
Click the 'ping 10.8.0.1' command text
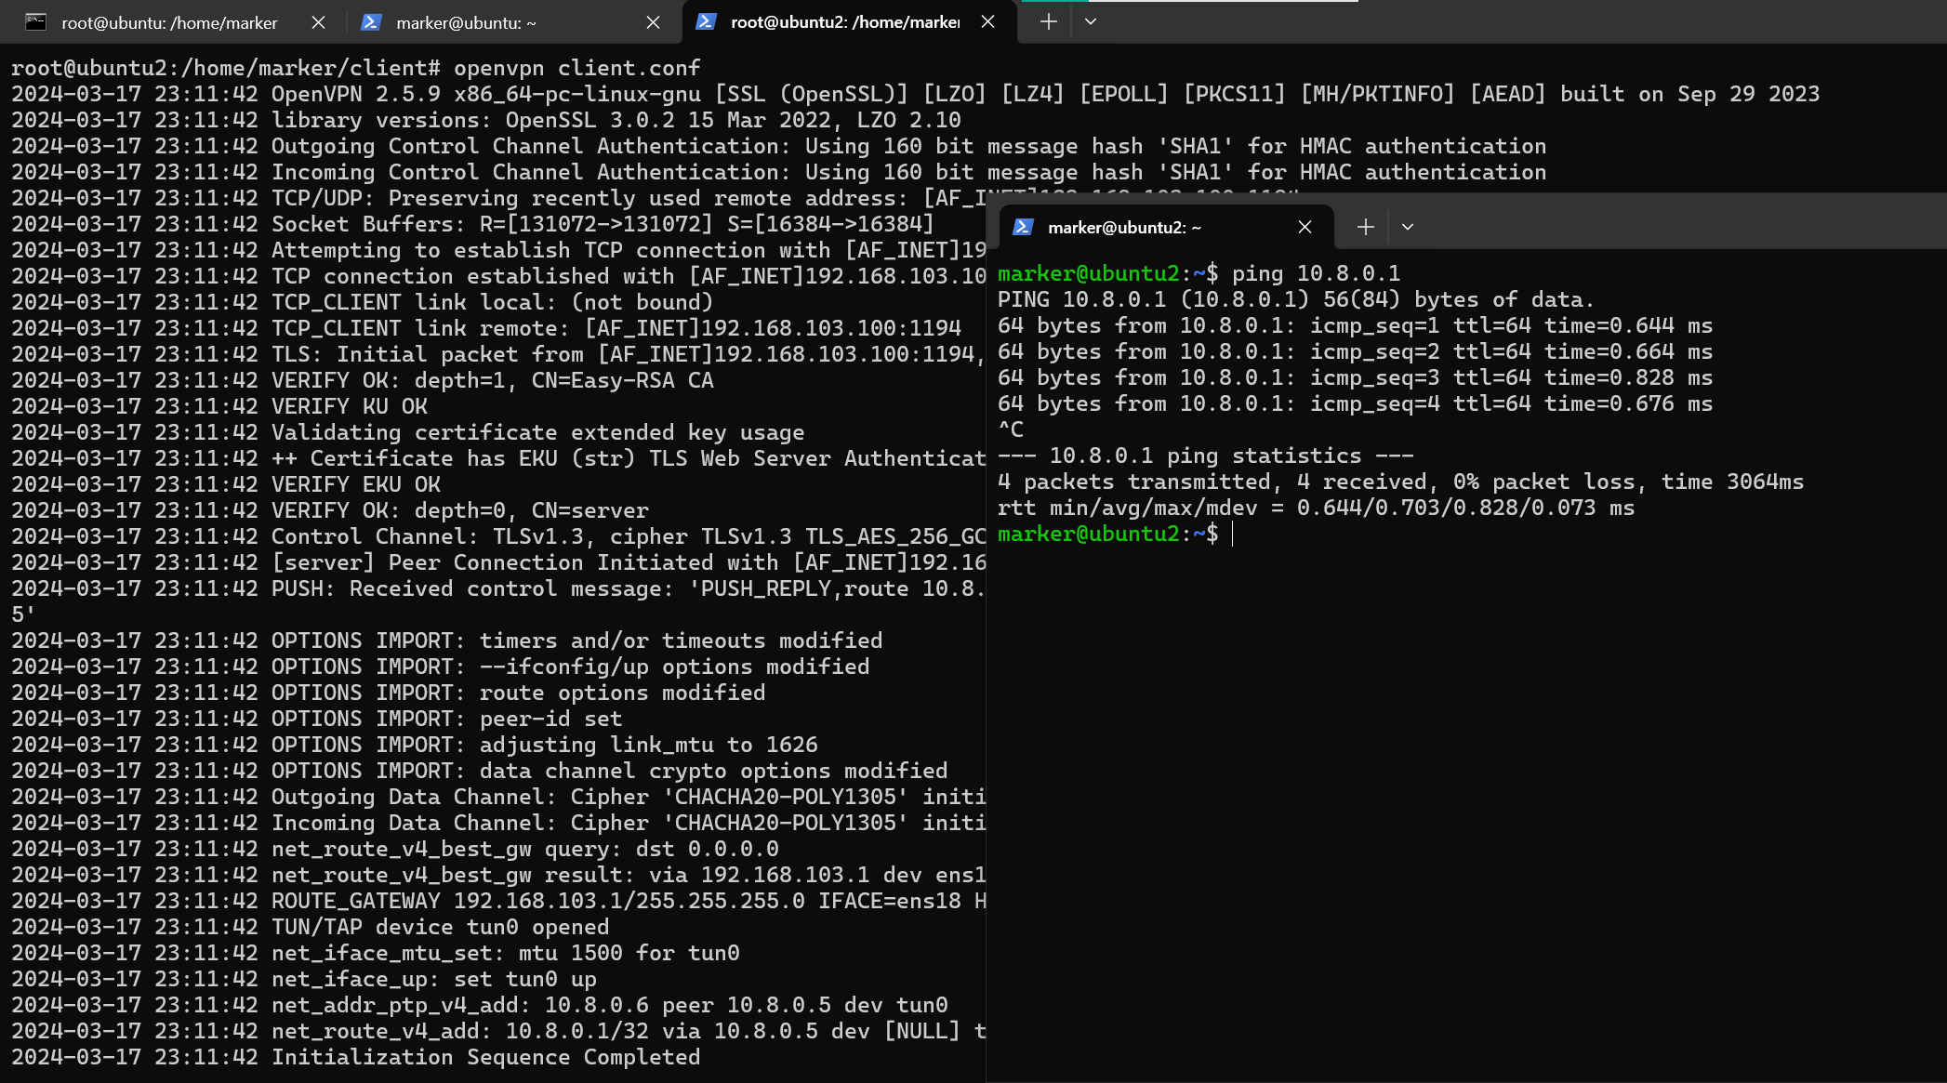1316,273
